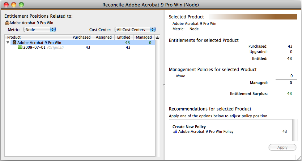Click the column options icon right of Managed header
This screenshot has height=161, width=302.
pyautogui.click(x=157, y=37)
